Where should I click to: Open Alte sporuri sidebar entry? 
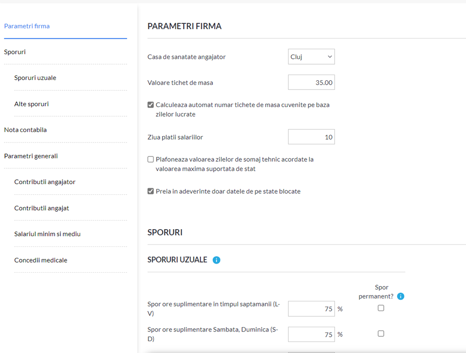pyautogui.click(x=32, y=104)
